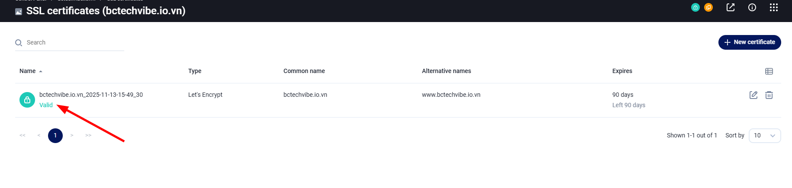Open the external link icon in header
Viewport: 792px width, 188px height.
coord(731,7)
